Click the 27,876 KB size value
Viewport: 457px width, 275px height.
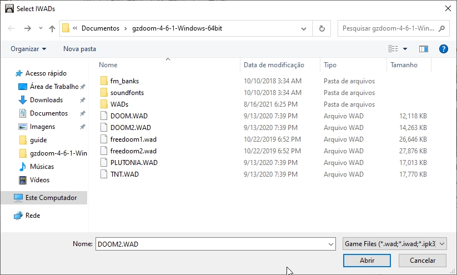[x=413, y=151]
